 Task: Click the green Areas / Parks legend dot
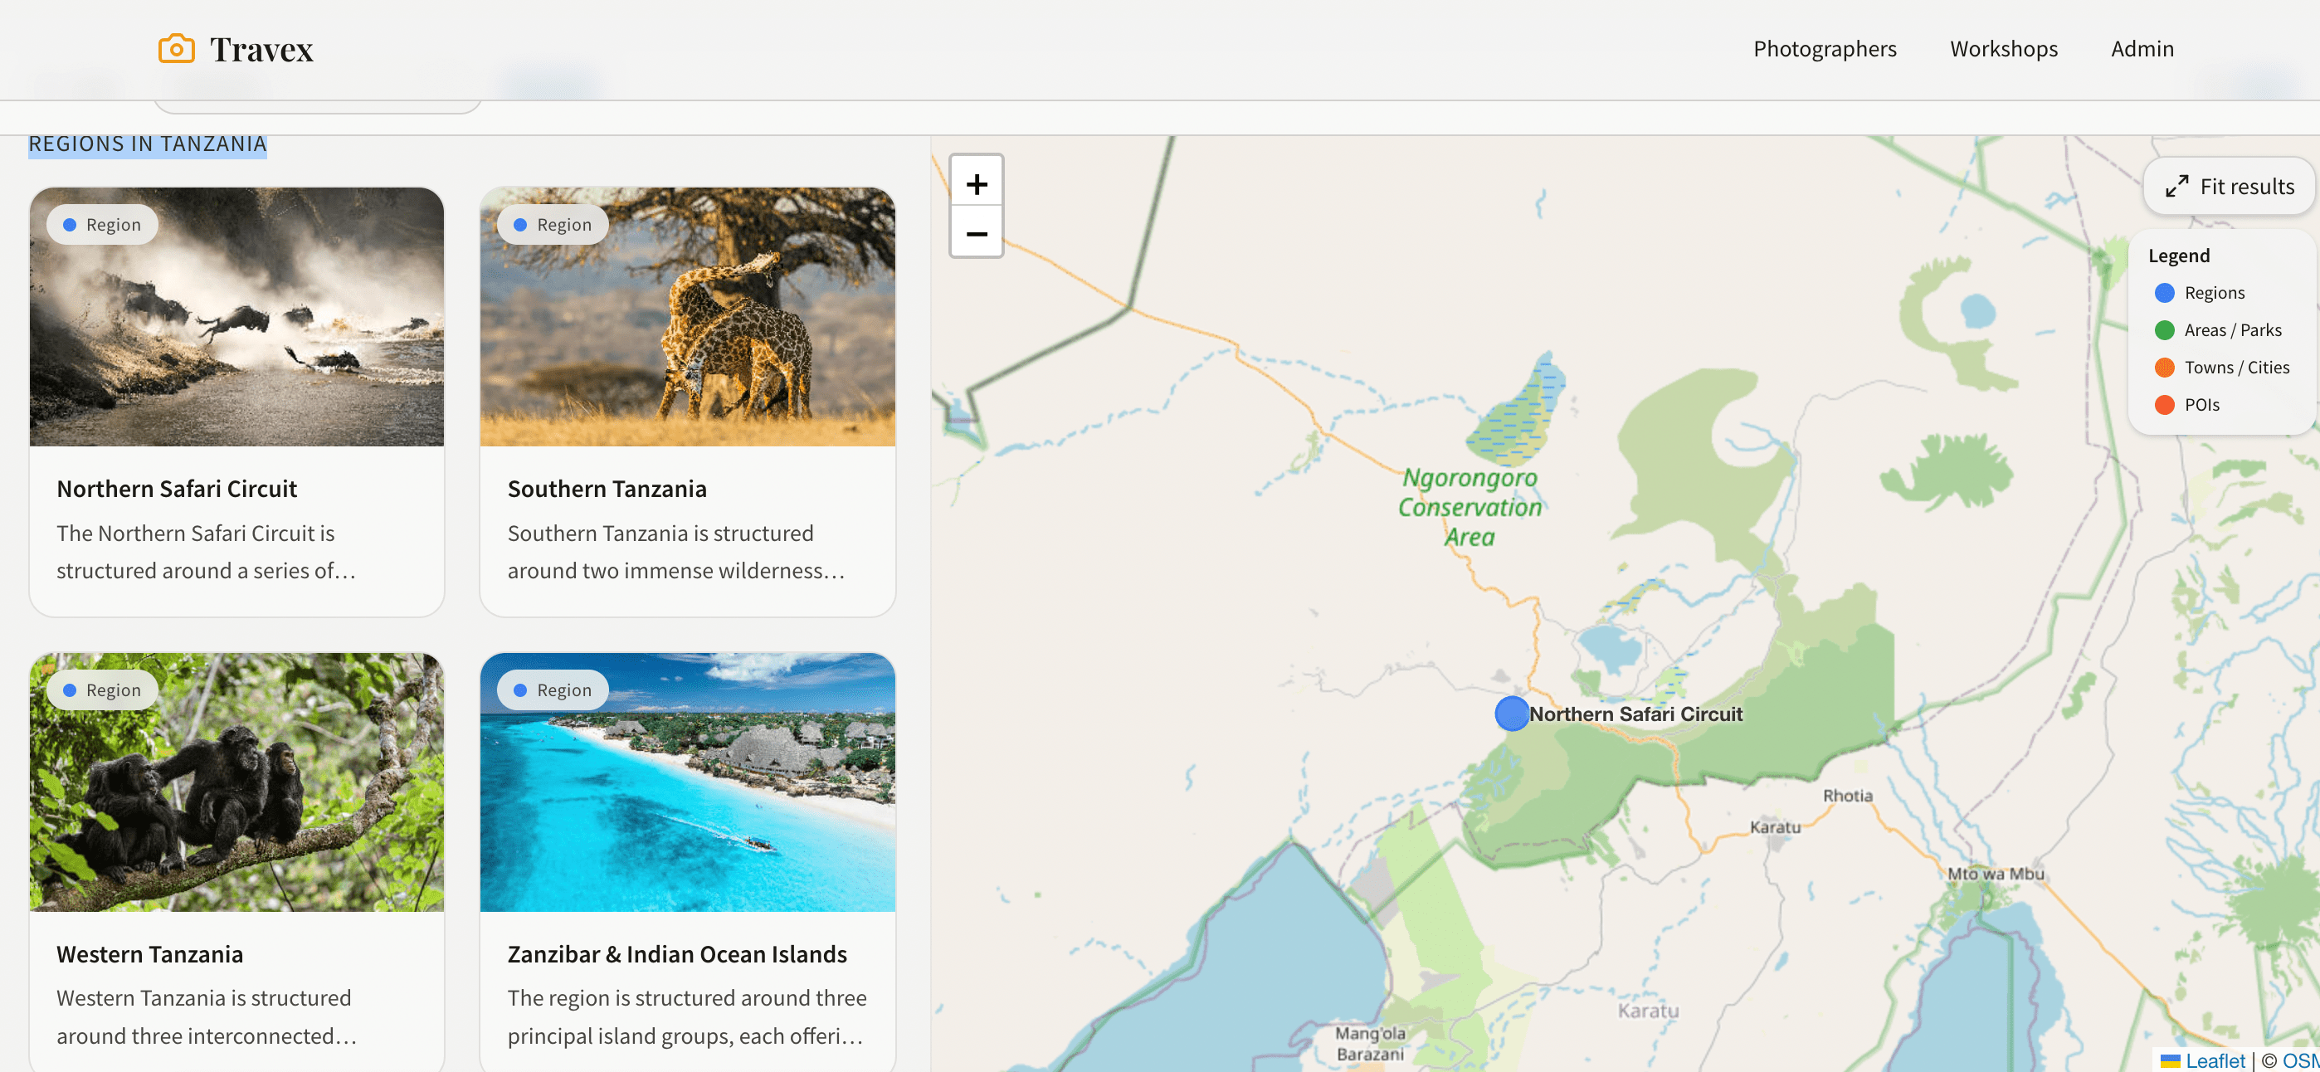click(x=2164, y=329)
